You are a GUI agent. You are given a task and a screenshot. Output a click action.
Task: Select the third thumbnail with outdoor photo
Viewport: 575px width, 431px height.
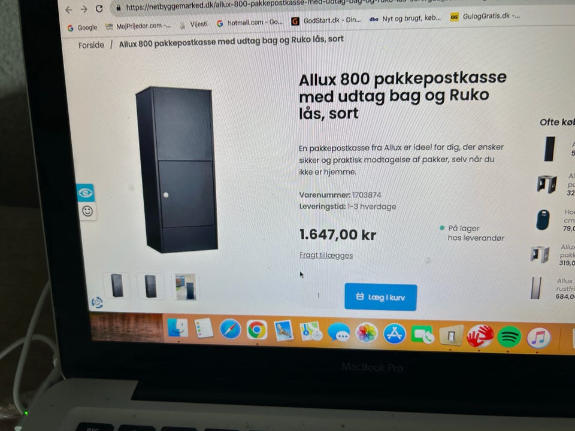click(x=186, y=287)
